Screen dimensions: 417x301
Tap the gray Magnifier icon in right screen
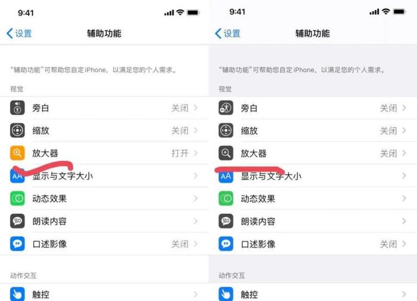tap(226, 153)
